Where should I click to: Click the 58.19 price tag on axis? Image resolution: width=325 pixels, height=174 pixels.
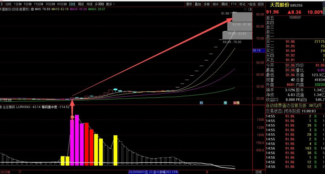coord(256,50)
